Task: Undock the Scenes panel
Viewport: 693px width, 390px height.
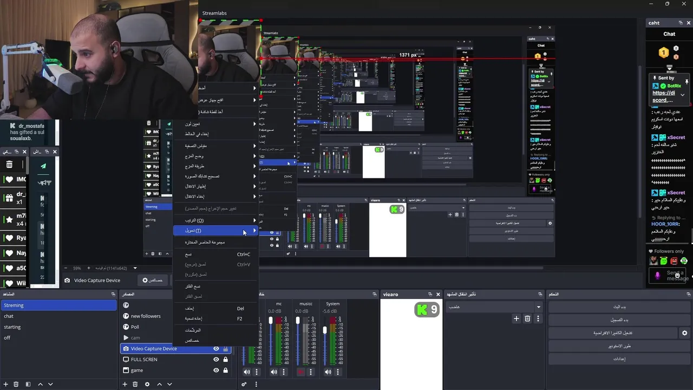Action: click(x=113, y=294)
